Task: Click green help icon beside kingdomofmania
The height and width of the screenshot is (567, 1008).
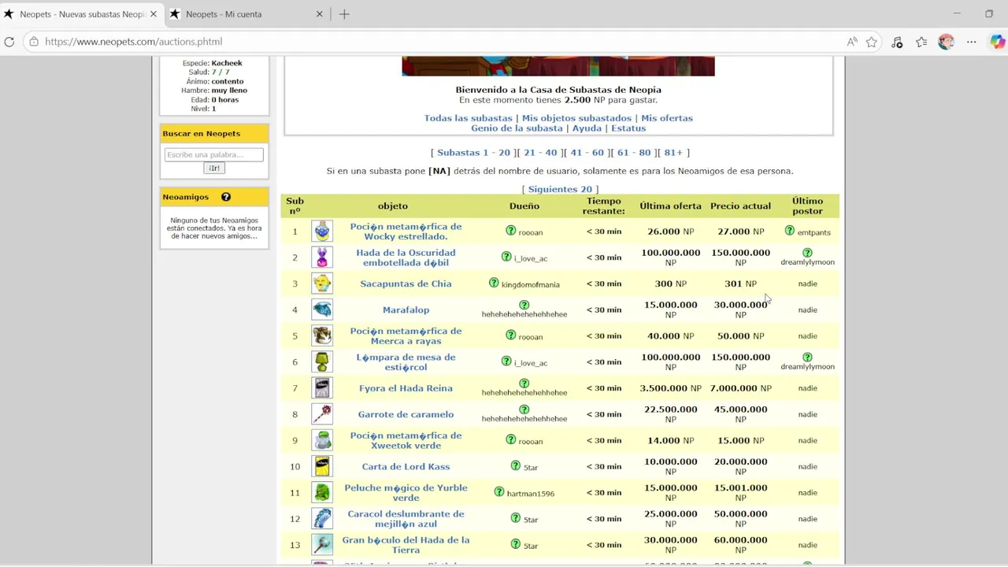Action: (x=494, y=283)
